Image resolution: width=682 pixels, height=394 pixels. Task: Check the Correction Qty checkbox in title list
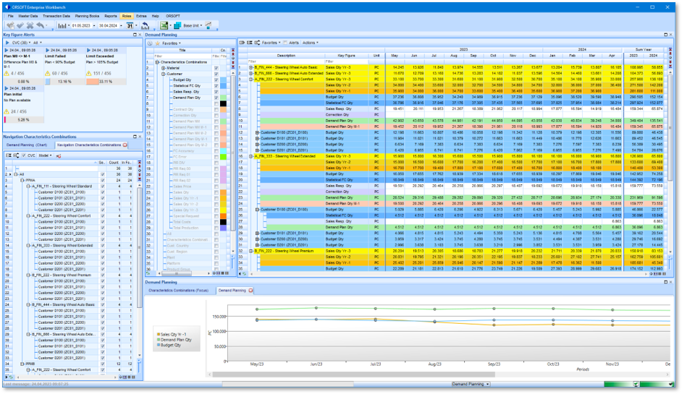click(x=216, y=116)
